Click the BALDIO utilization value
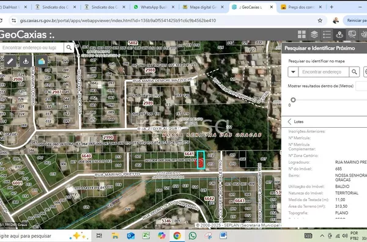The height and width of the screenshot is (242, 367). (342, 186)
